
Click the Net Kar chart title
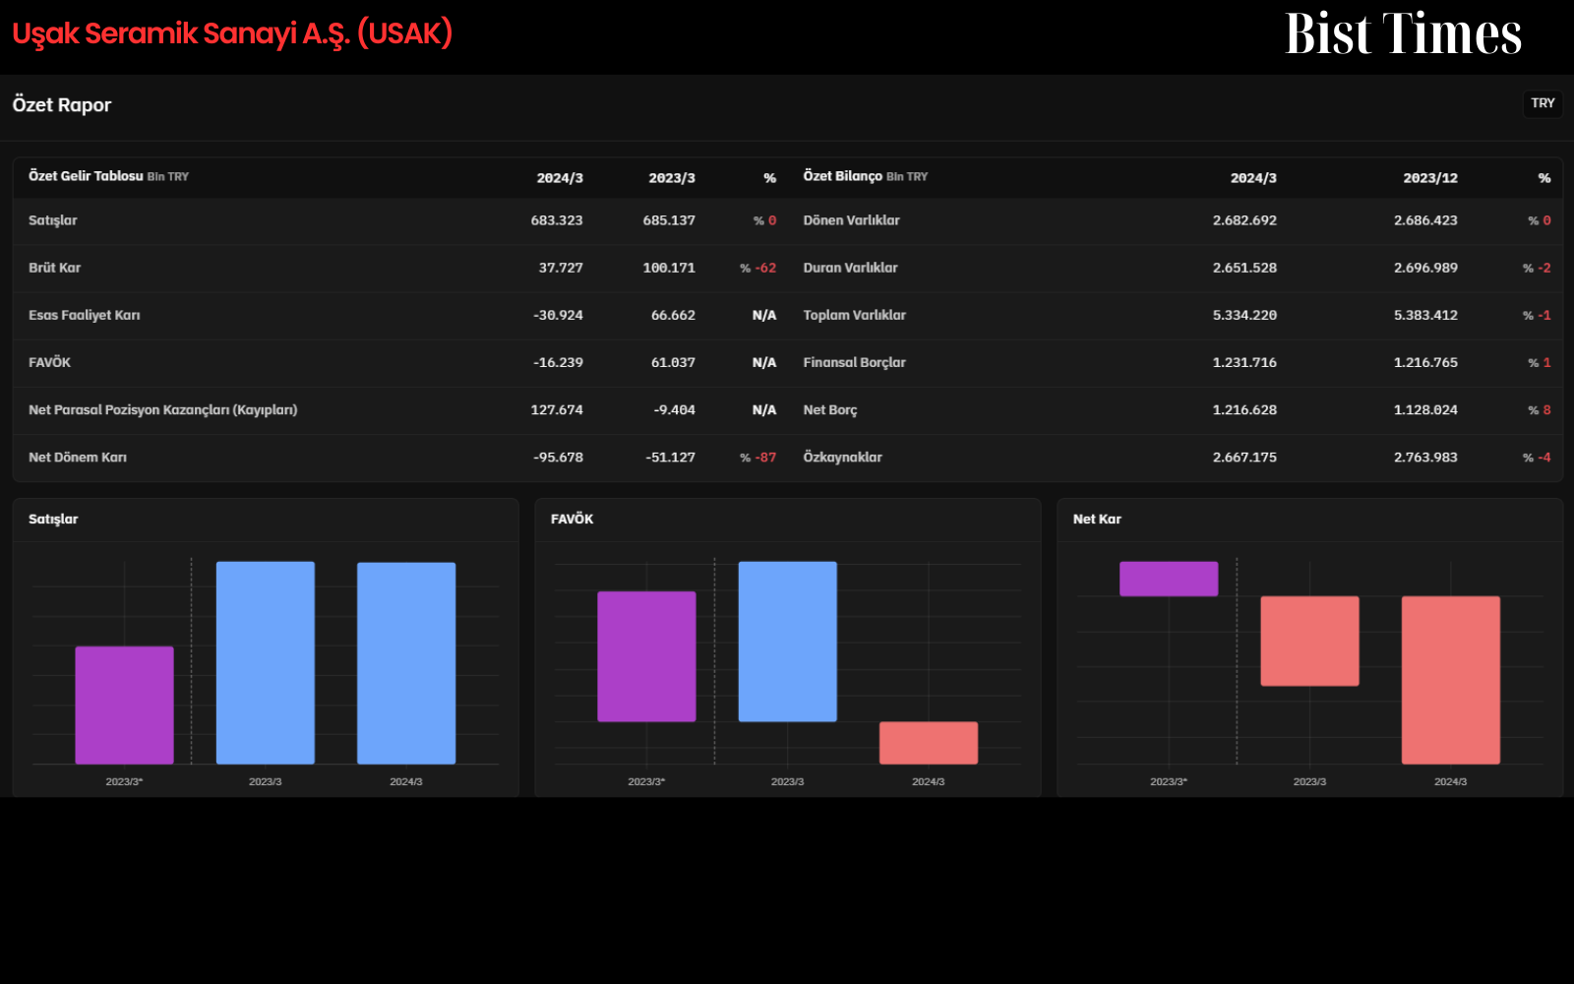coord(1097,519)
